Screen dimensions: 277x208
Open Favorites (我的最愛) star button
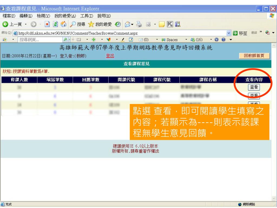pyautogui.click(x=100, y=24)
